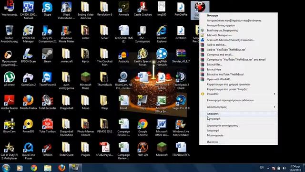Select the Tube Toolbox icon
The image size is (305, 172).
pyautogui.click(x=48, y=124)
